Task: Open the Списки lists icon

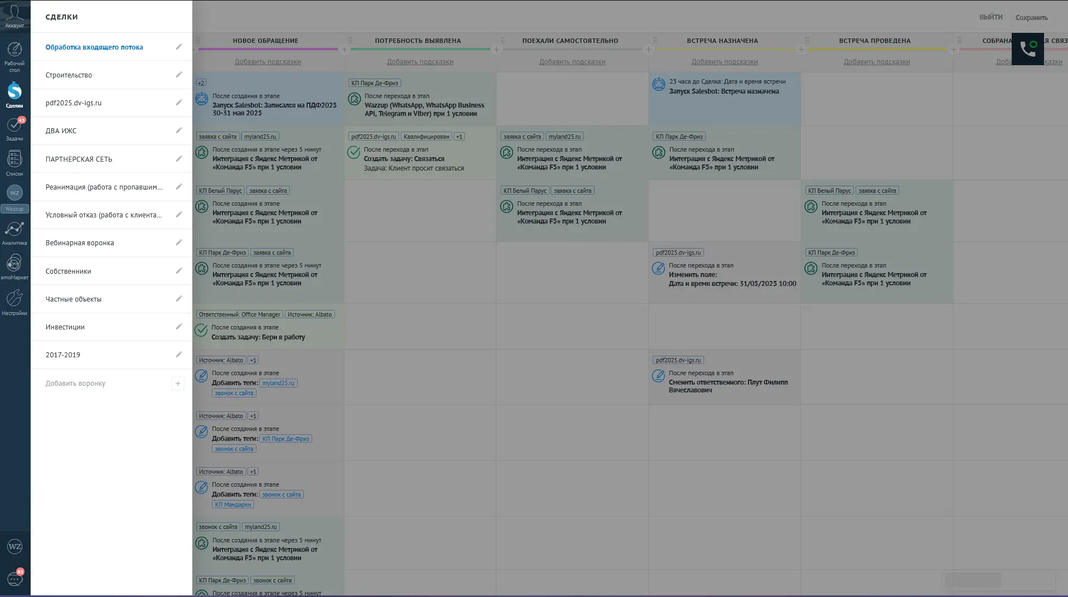Action: pyautogui.click(x=14, y=162)
